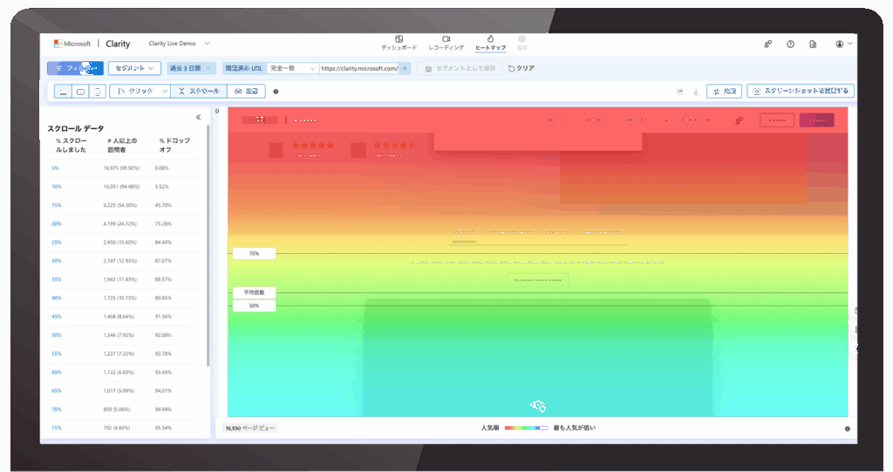Click the 5-star rating in the heatmap page
Viewport: 893px width, 472px height.
[312, 146]
